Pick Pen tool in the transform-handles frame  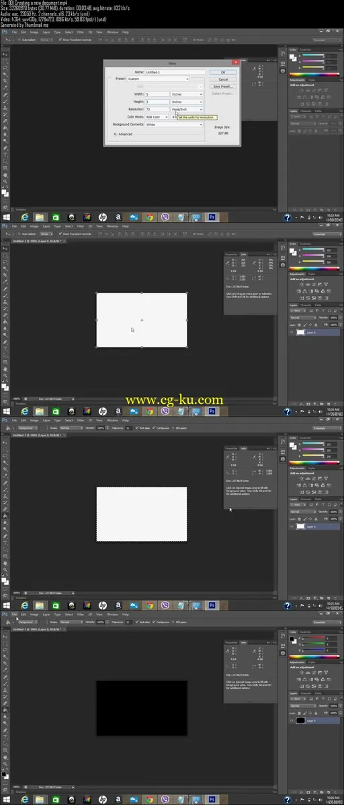pyautogui.click(x=5, y=341)
